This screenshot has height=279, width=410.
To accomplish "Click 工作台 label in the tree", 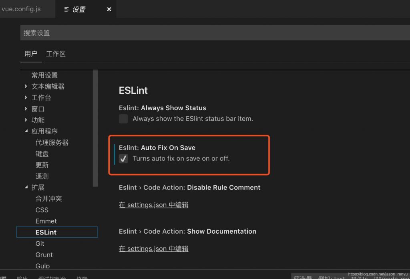I will point(41,98).
